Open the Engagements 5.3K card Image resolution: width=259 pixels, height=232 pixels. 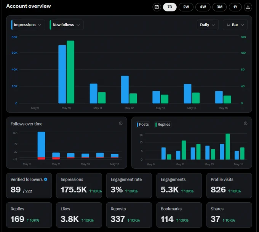[x=179, y=186]
